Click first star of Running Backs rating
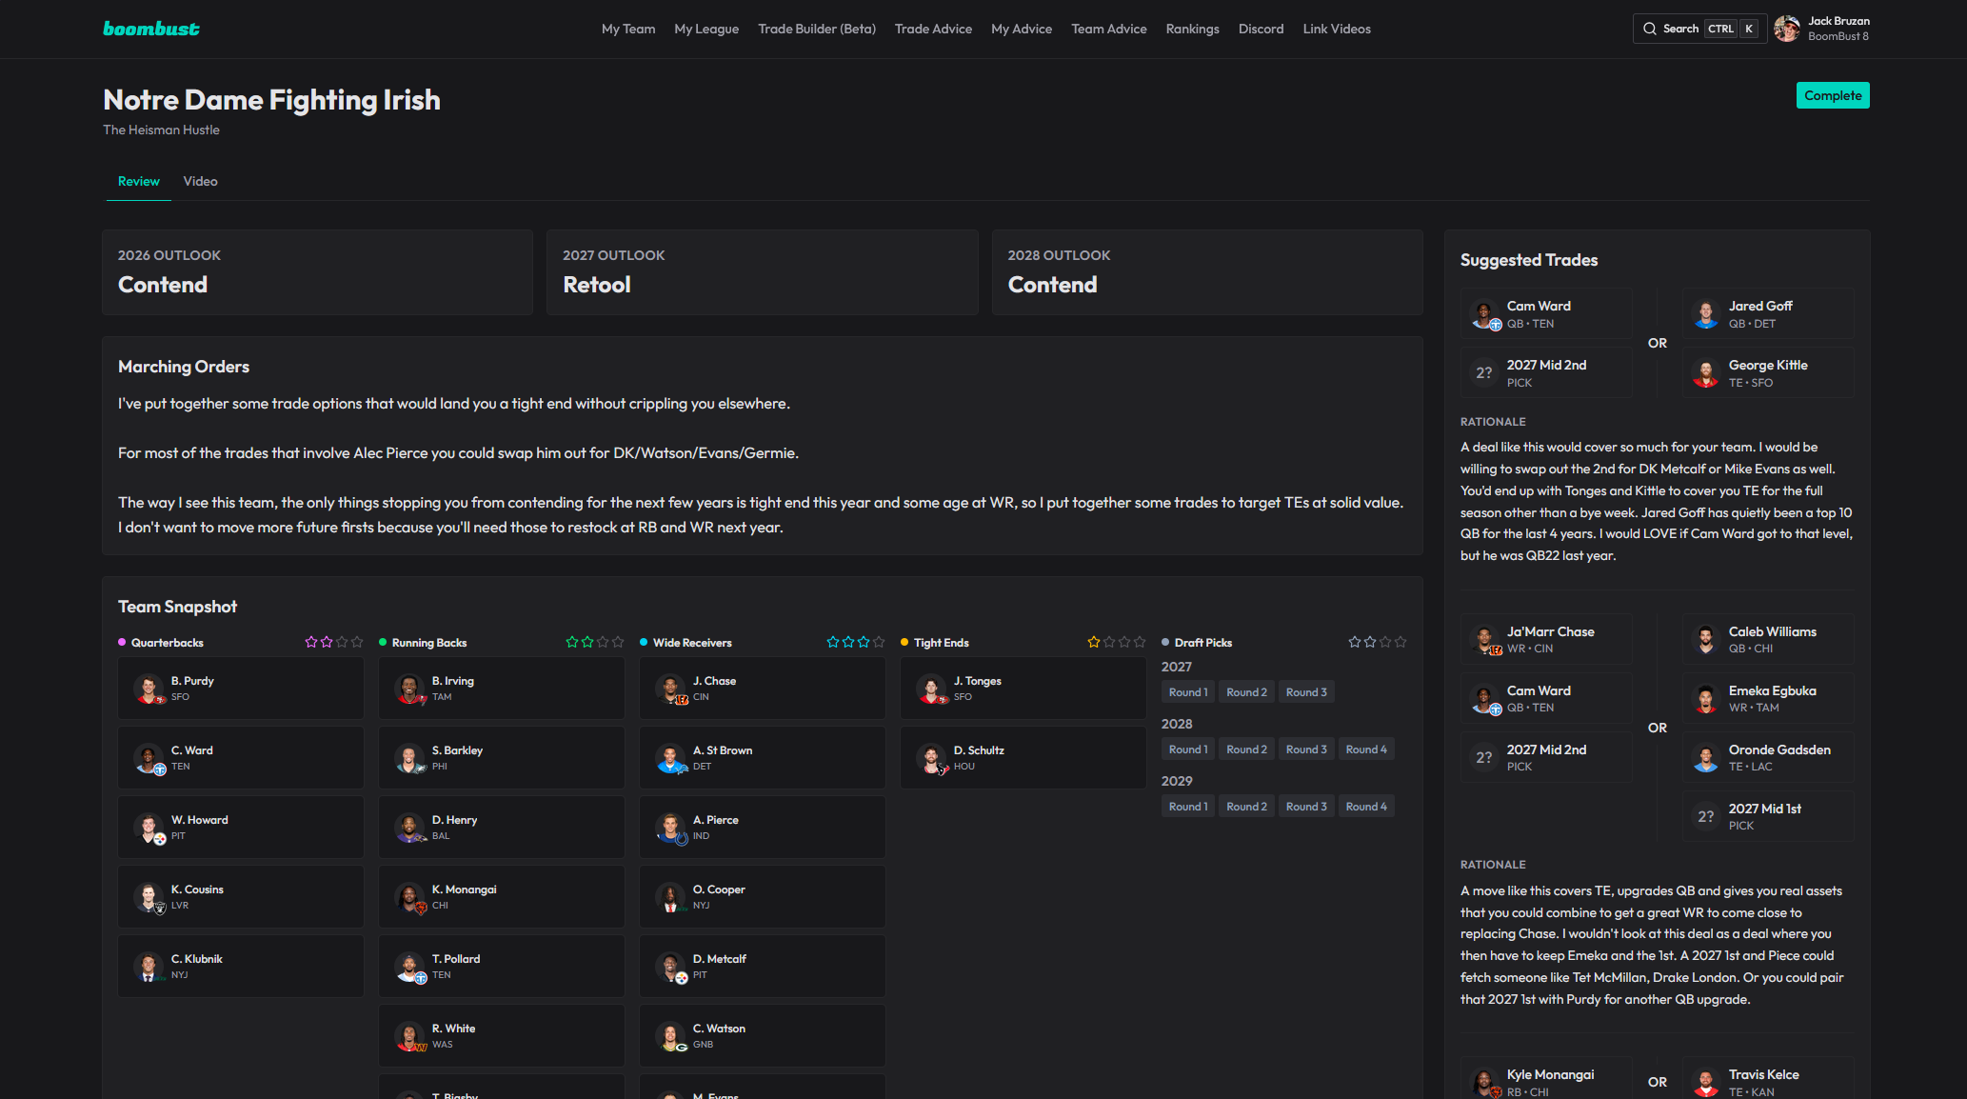 572,643
